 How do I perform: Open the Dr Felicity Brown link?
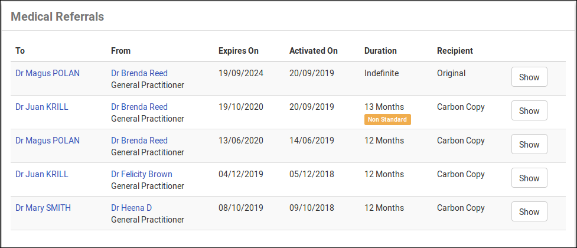(x=142, y=174)
